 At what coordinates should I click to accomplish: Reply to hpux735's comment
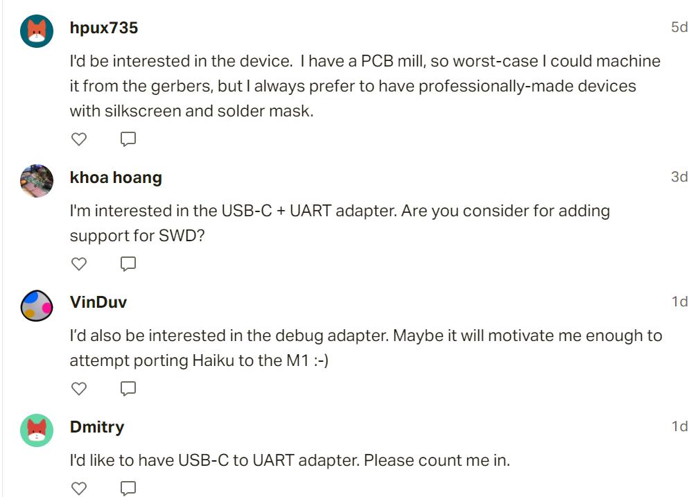pyautogui.click(x=128, y=139)
